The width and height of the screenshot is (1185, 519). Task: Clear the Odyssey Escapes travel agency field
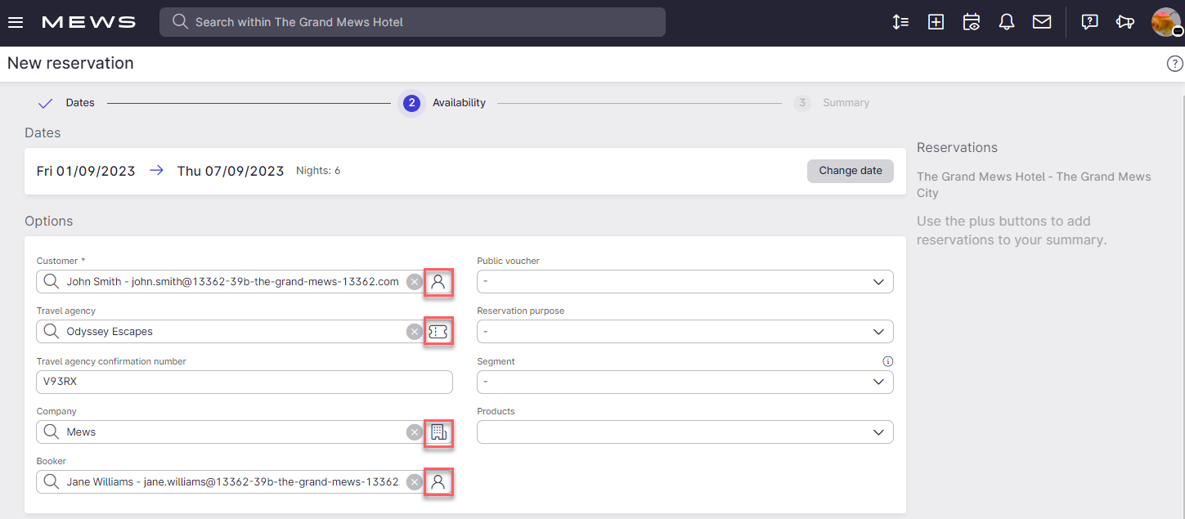click(415, 332)
